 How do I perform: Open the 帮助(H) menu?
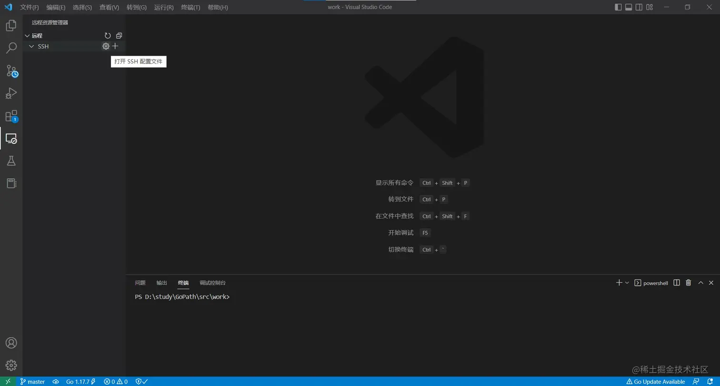[218, 7]
